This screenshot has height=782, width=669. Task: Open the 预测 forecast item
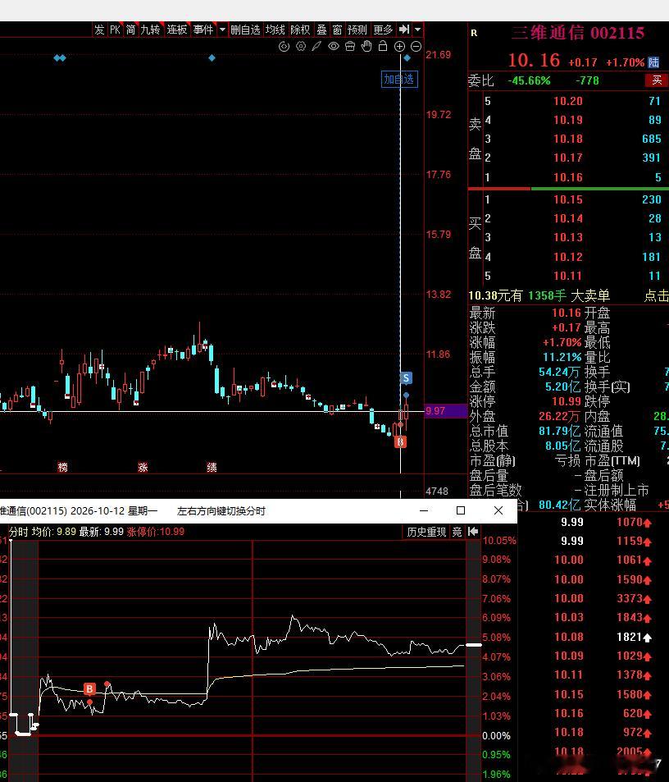tap(357, 30)
